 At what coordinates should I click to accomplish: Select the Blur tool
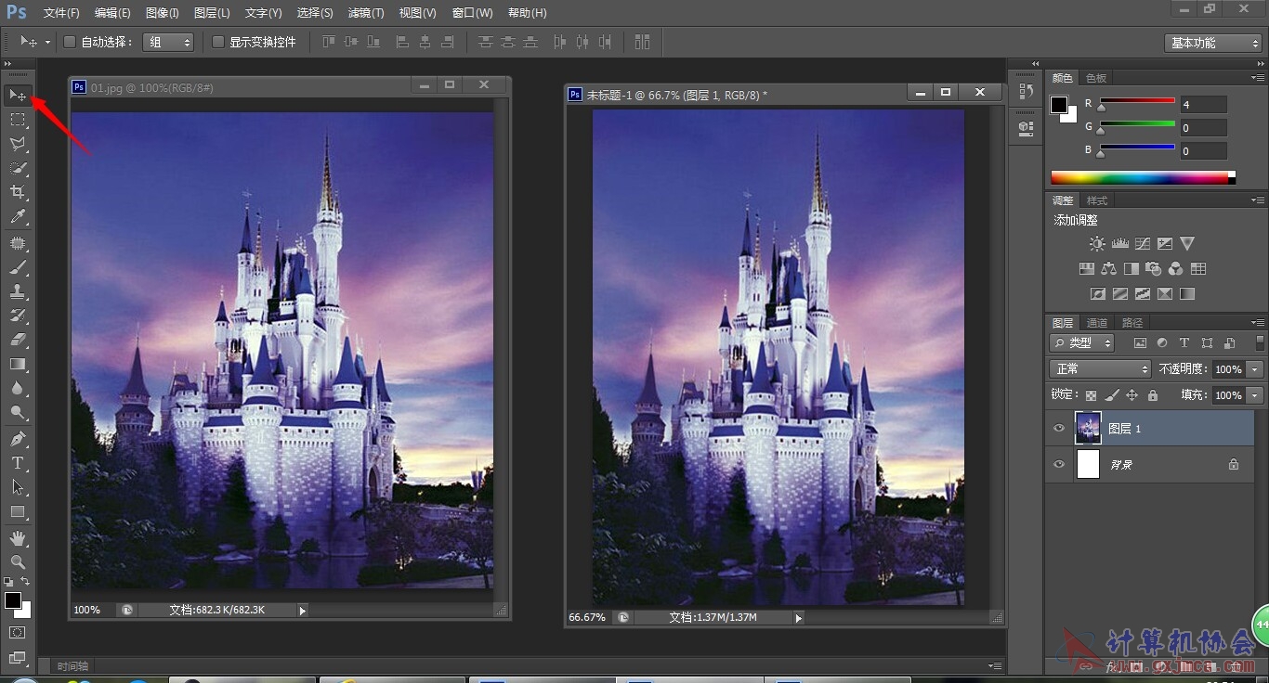18,388
